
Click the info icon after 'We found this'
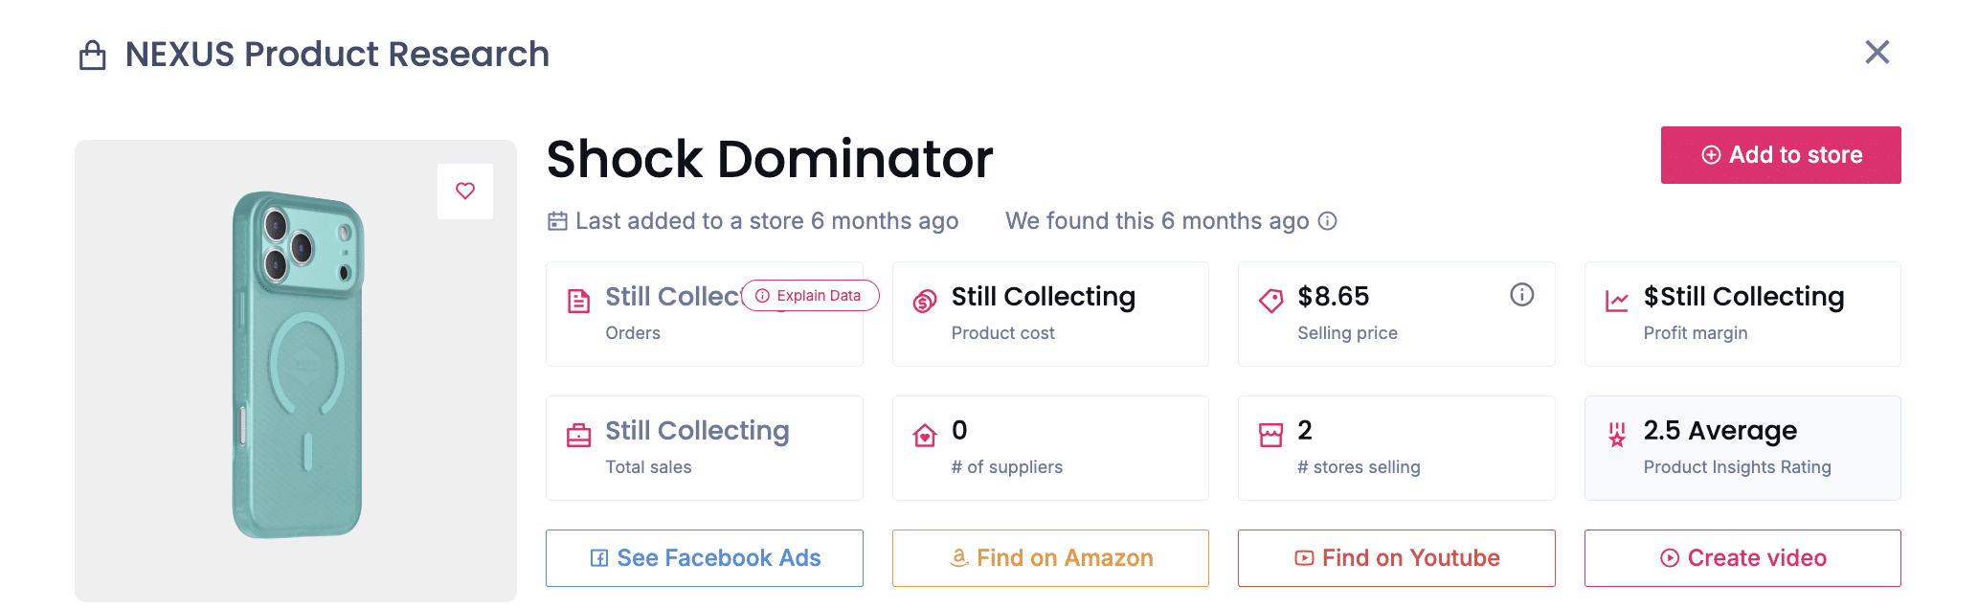point(1327,221)
